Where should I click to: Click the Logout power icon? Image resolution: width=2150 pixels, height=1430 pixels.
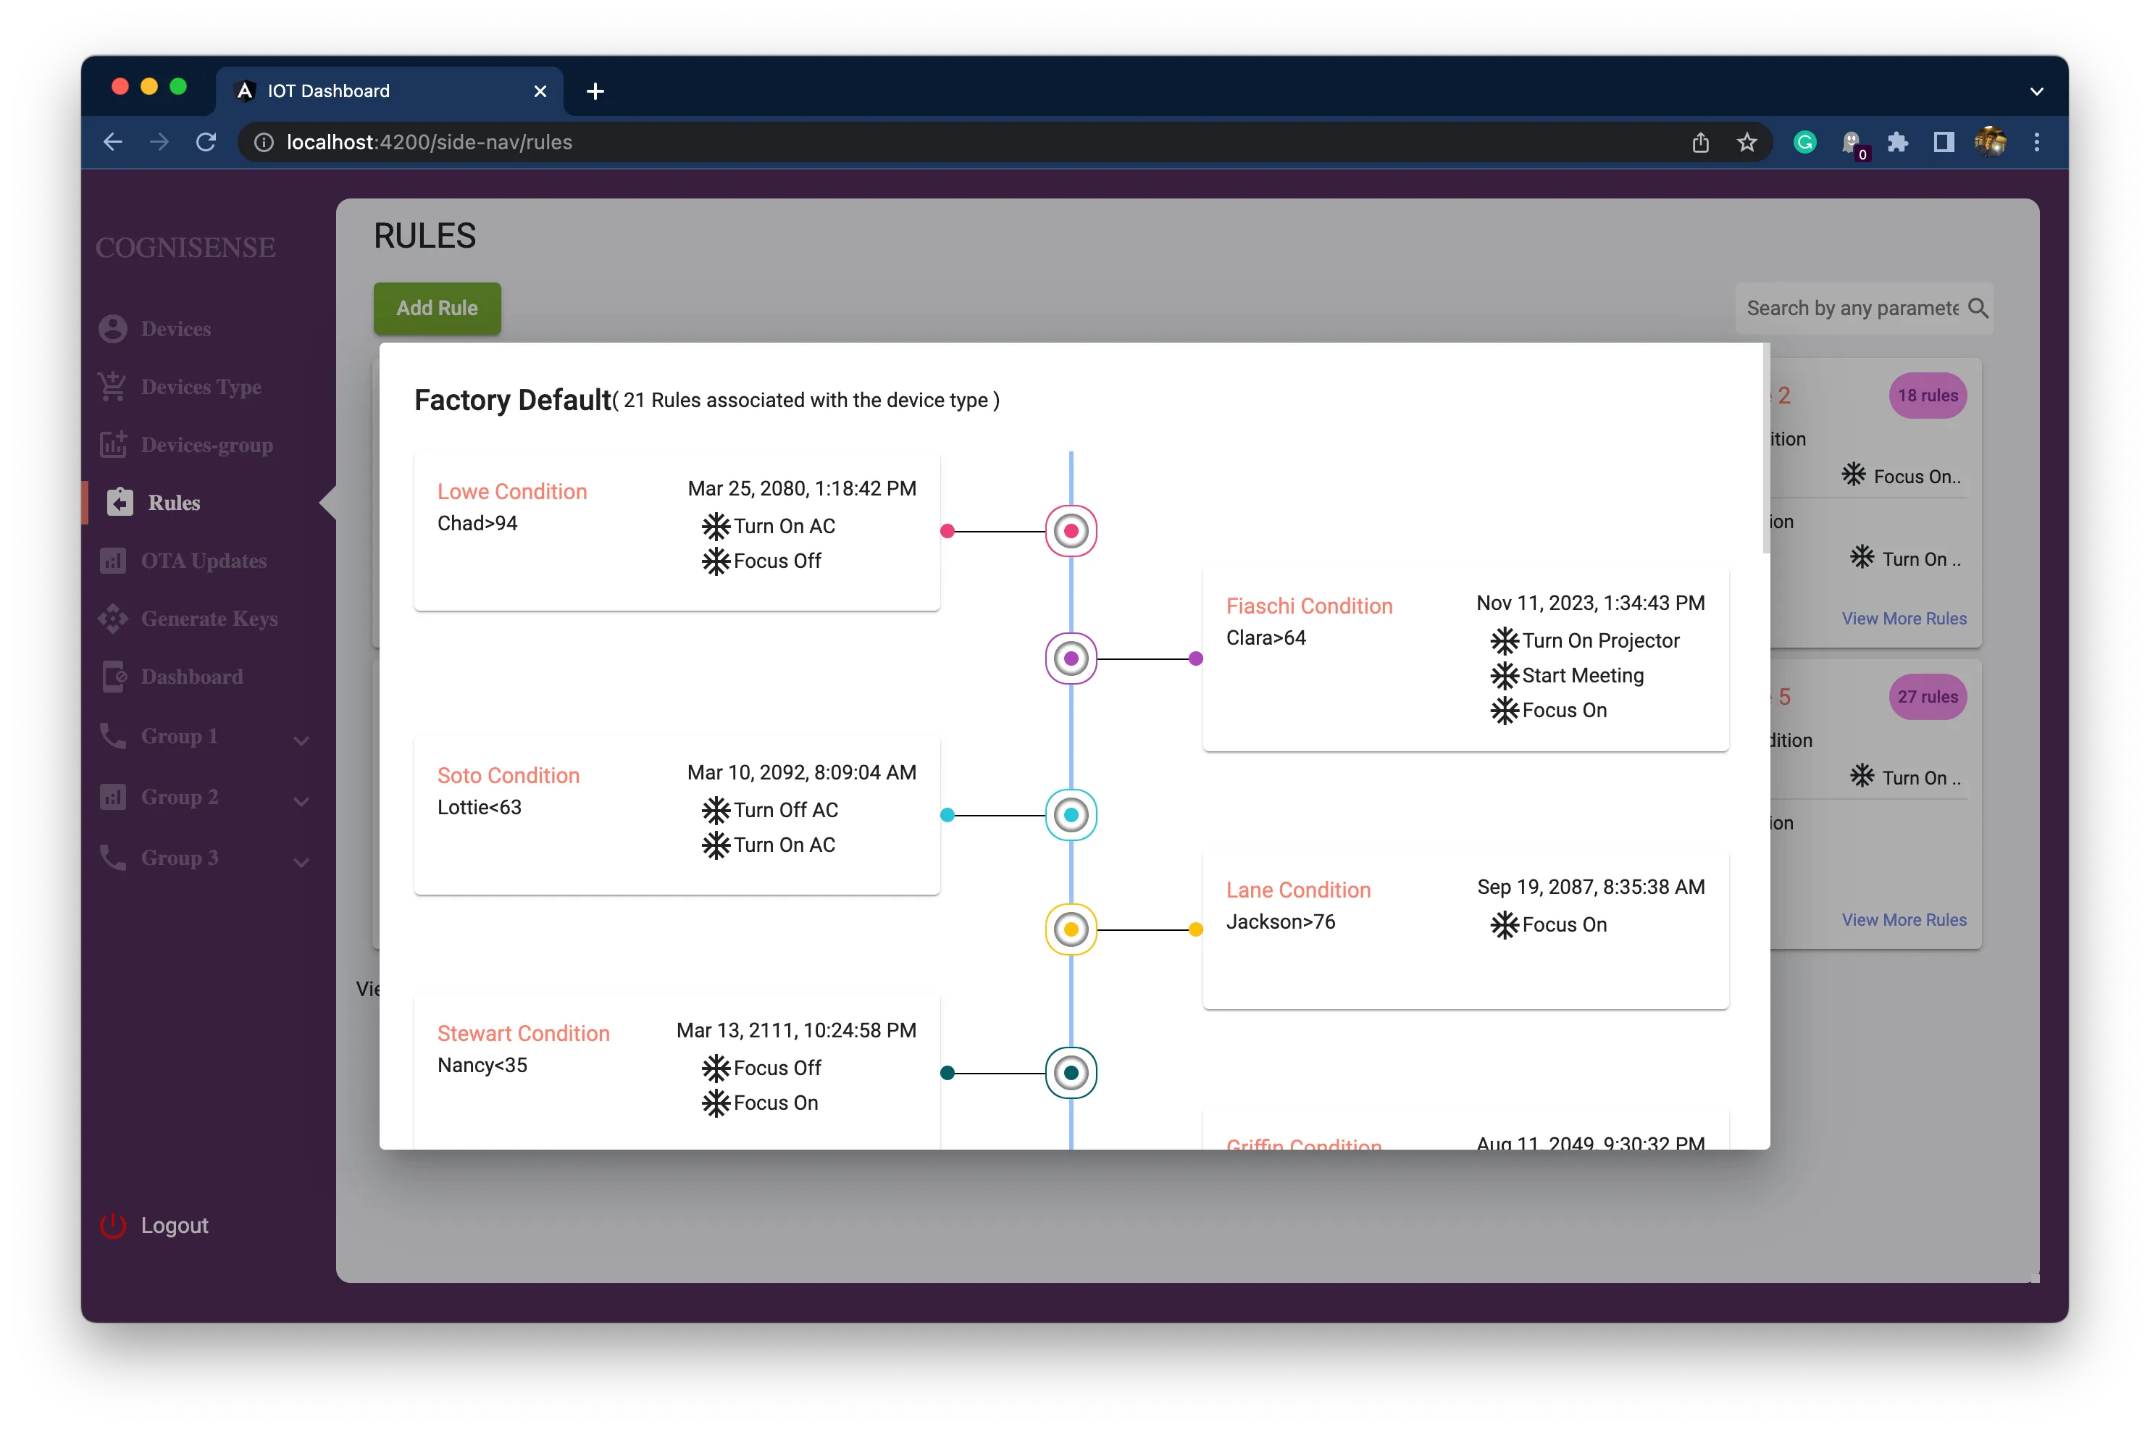point(113,1226)
